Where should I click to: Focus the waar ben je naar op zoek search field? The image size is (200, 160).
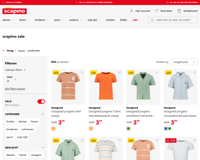(x=173, y=20)
